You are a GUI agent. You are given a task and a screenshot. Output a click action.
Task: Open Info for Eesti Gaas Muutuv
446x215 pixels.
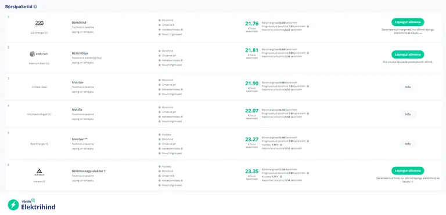point(408,87)
